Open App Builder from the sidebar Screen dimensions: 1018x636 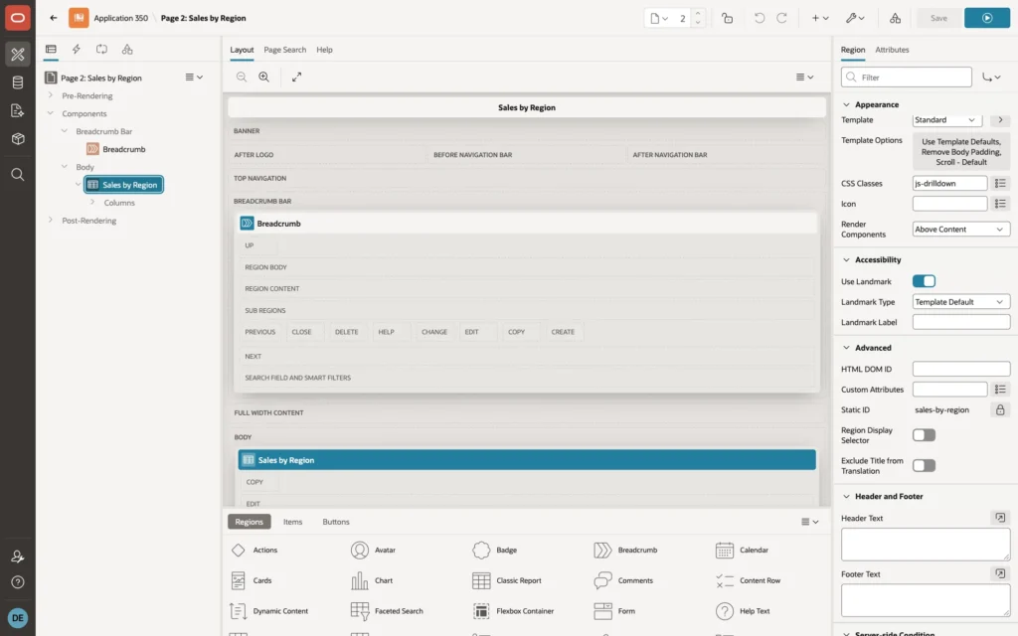click(x=18, y=55)
